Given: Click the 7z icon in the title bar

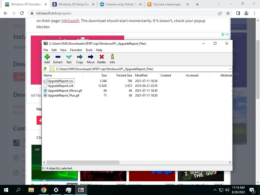Looking at the screenshot, I should 46,43.
